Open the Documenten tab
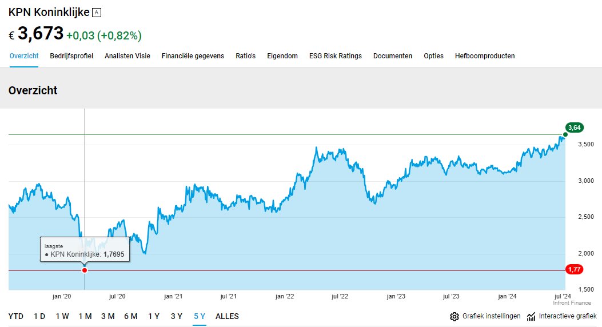The height and width of the screenshot is (327, 602). pos(393,56)
